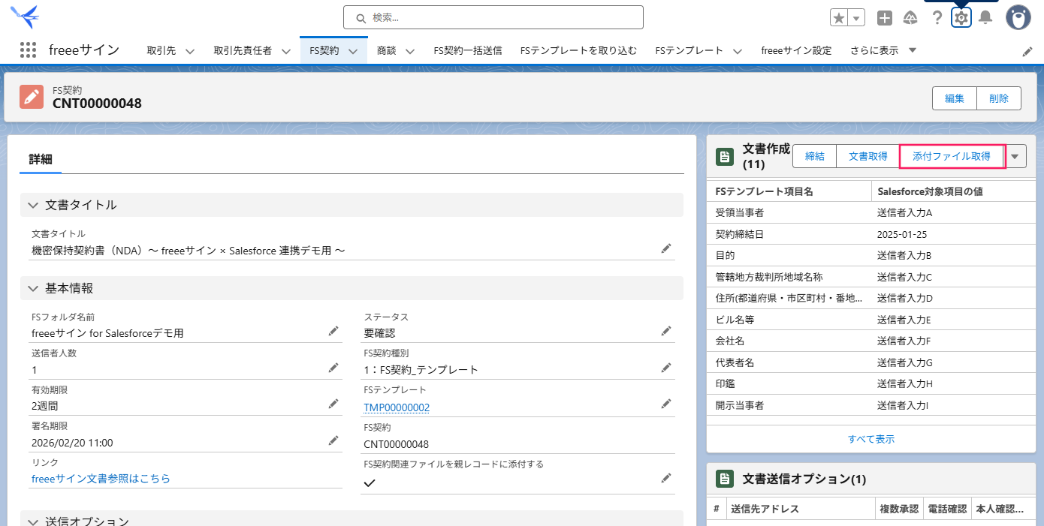Open Favorites star icon
1044x526 pixels.
coord(839,18)
